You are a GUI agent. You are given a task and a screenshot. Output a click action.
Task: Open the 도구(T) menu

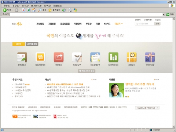click(47, 5)
